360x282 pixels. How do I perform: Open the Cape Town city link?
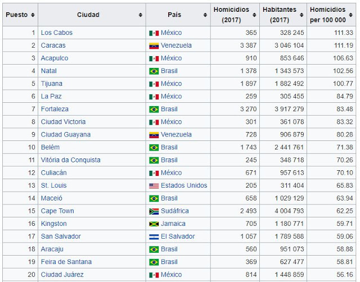click(57, 211)
